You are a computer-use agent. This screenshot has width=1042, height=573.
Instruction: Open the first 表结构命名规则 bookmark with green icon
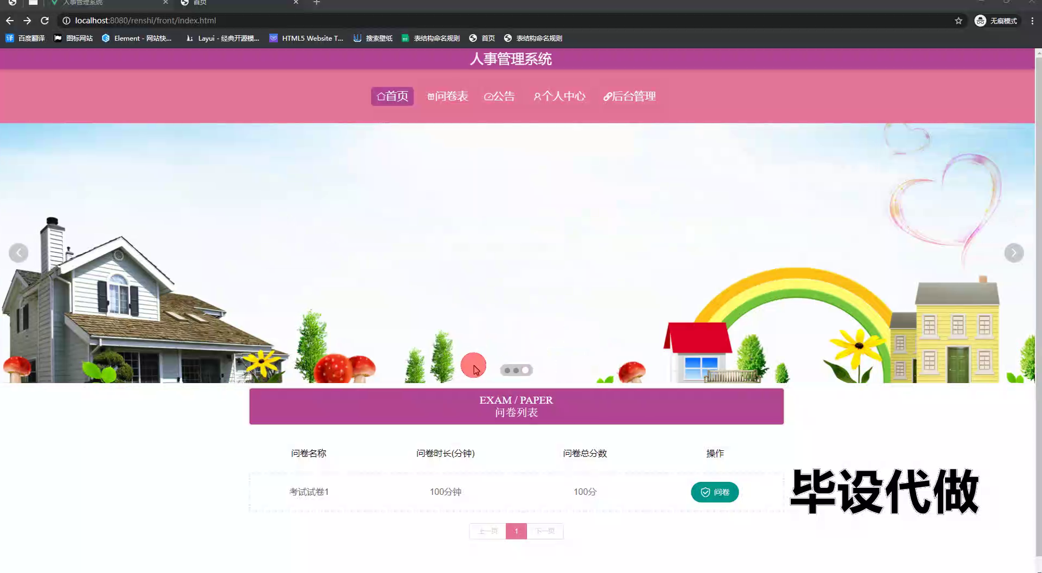(x=431, y=38)
